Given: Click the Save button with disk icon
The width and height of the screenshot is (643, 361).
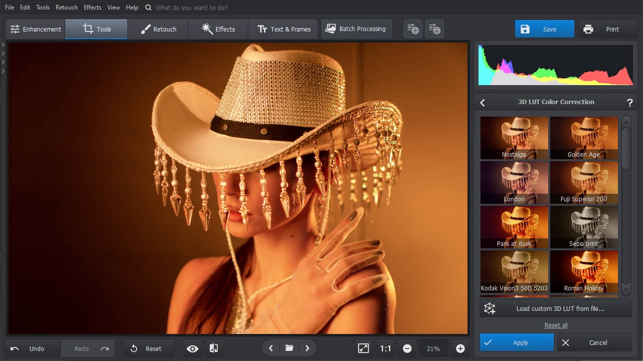Looking at the screenshot, I should coord(544,29).
